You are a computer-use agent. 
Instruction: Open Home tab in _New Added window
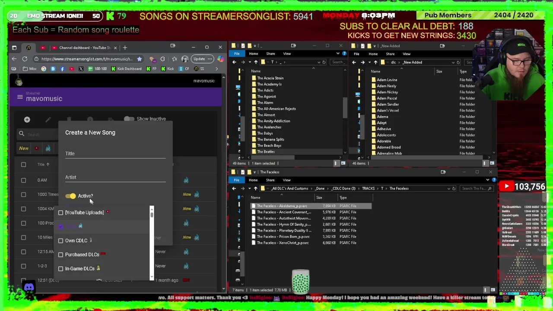373,54
